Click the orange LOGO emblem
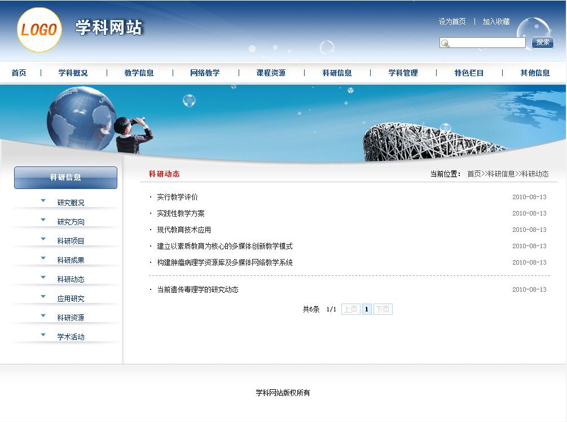The width and height of the screenshot is (567, 422). point(39,30)
